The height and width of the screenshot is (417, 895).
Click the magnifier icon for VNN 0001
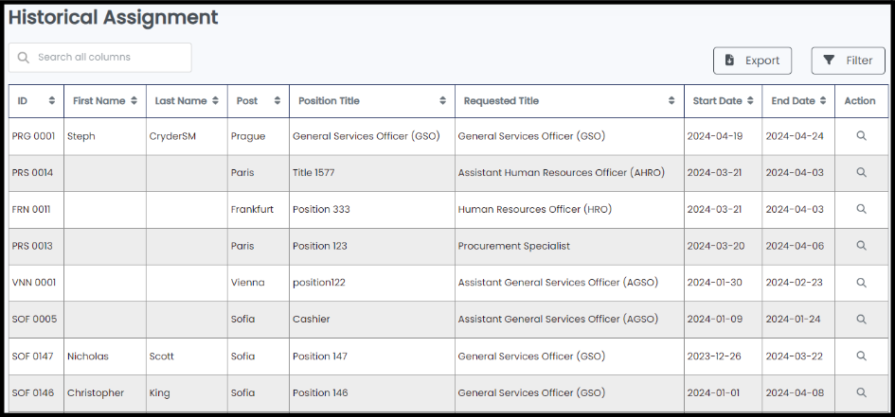(x=861, y=283)
